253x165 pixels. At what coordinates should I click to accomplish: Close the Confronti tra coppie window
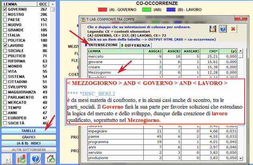coord(241,18)
